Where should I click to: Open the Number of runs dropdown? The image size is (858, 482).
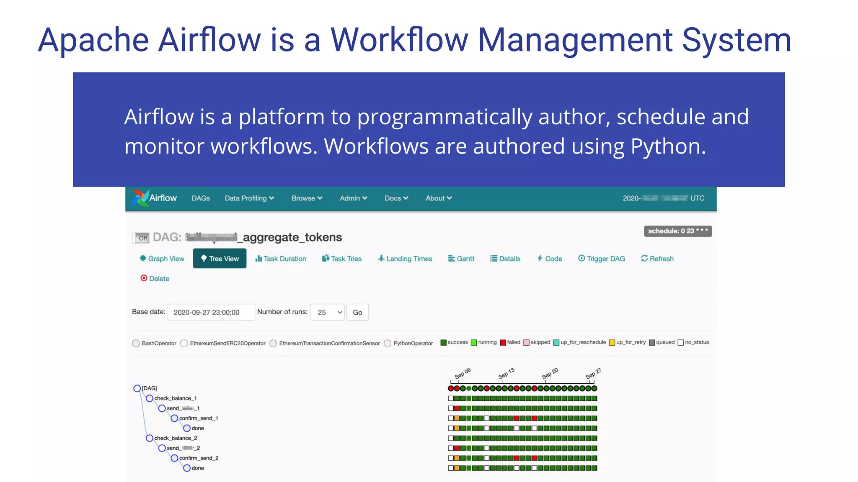pos(327,312)
